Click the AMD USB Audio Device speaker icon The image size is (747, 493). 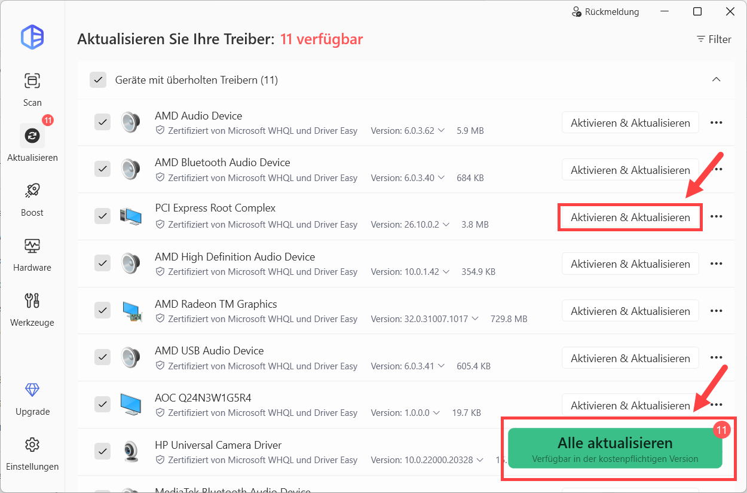pyautogui.click(x=130, y=358)
